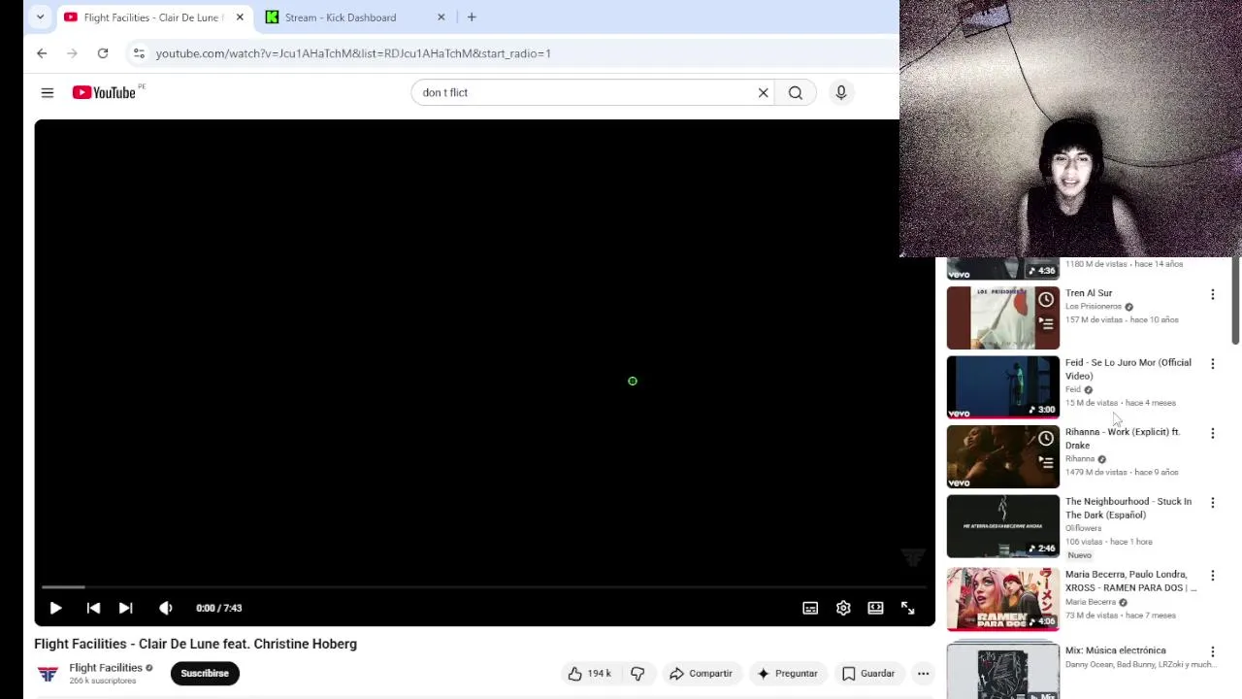Go back to previous page

pyautogui.click(x=42, y=53)
